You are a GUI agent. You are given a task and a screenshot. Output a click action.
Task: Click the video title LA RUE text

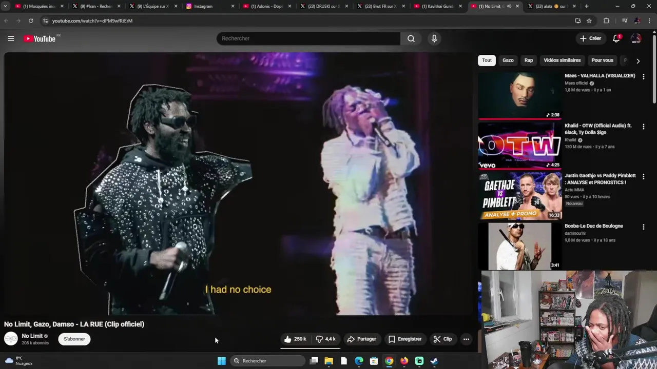[74, 324]
